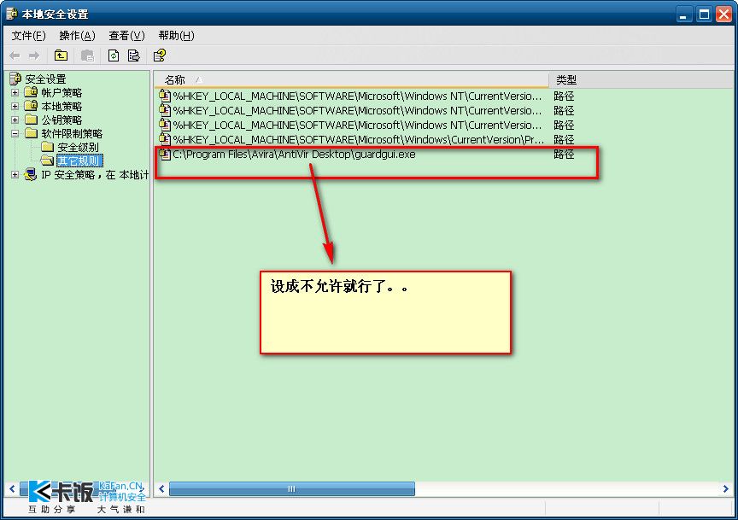Expand the 本地策略 tree node
Viewport: 738px width, 520px height.
point(15,107)
